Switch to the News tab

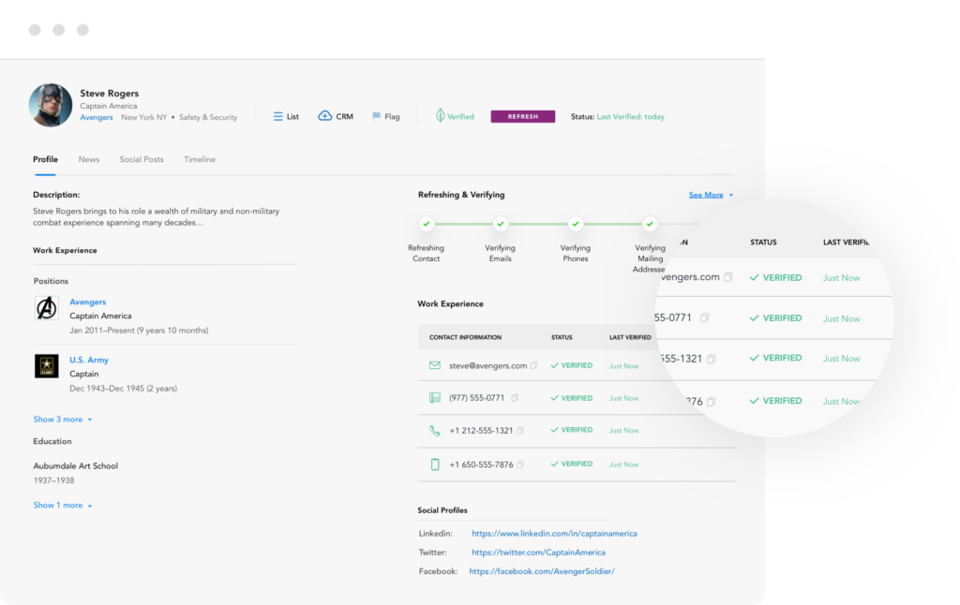tap(89, 159)
